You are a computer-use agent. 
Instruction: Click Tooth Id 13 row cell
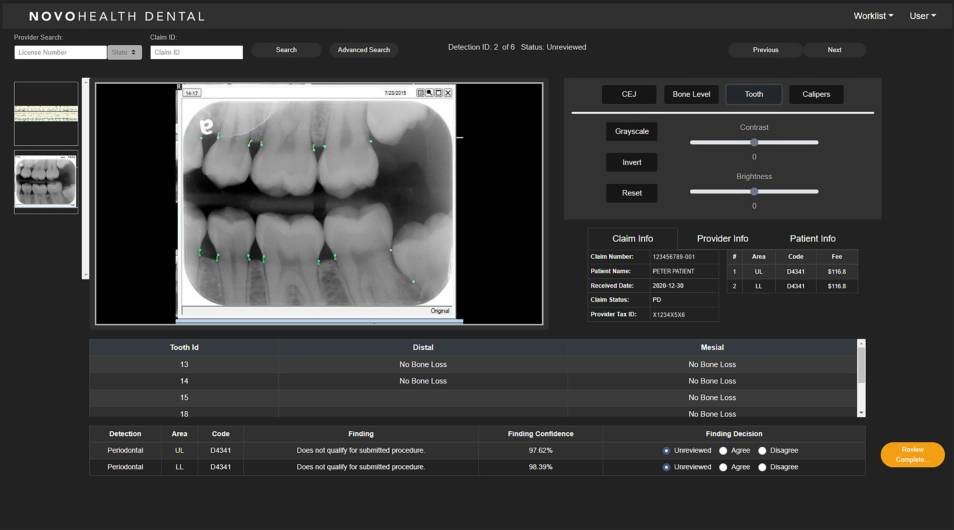click(x=184, y=364)
